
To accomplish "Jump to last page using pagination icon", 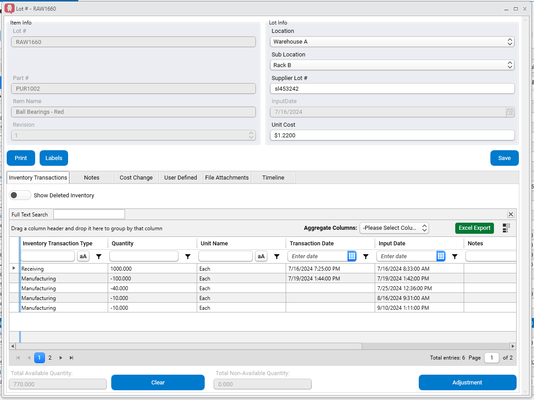I will tap(71, 357).
